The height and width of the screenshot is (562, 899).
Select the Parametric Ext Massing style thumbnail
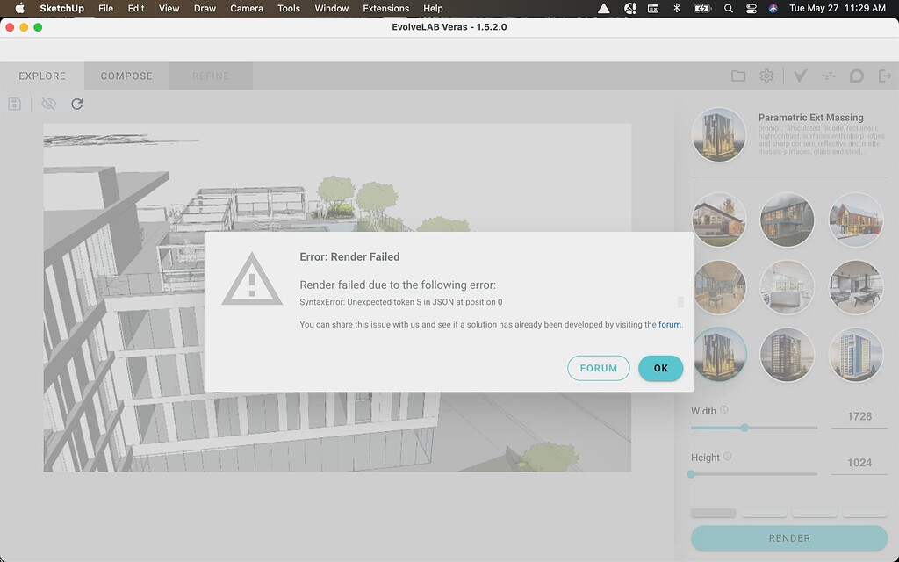(x=719, y=135)
